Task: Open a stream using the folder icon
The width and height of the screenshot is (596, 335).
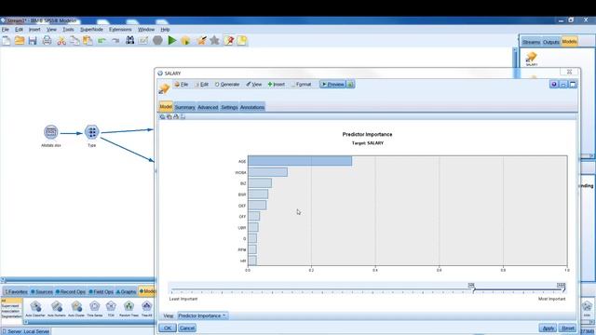Action: point(20,40)
